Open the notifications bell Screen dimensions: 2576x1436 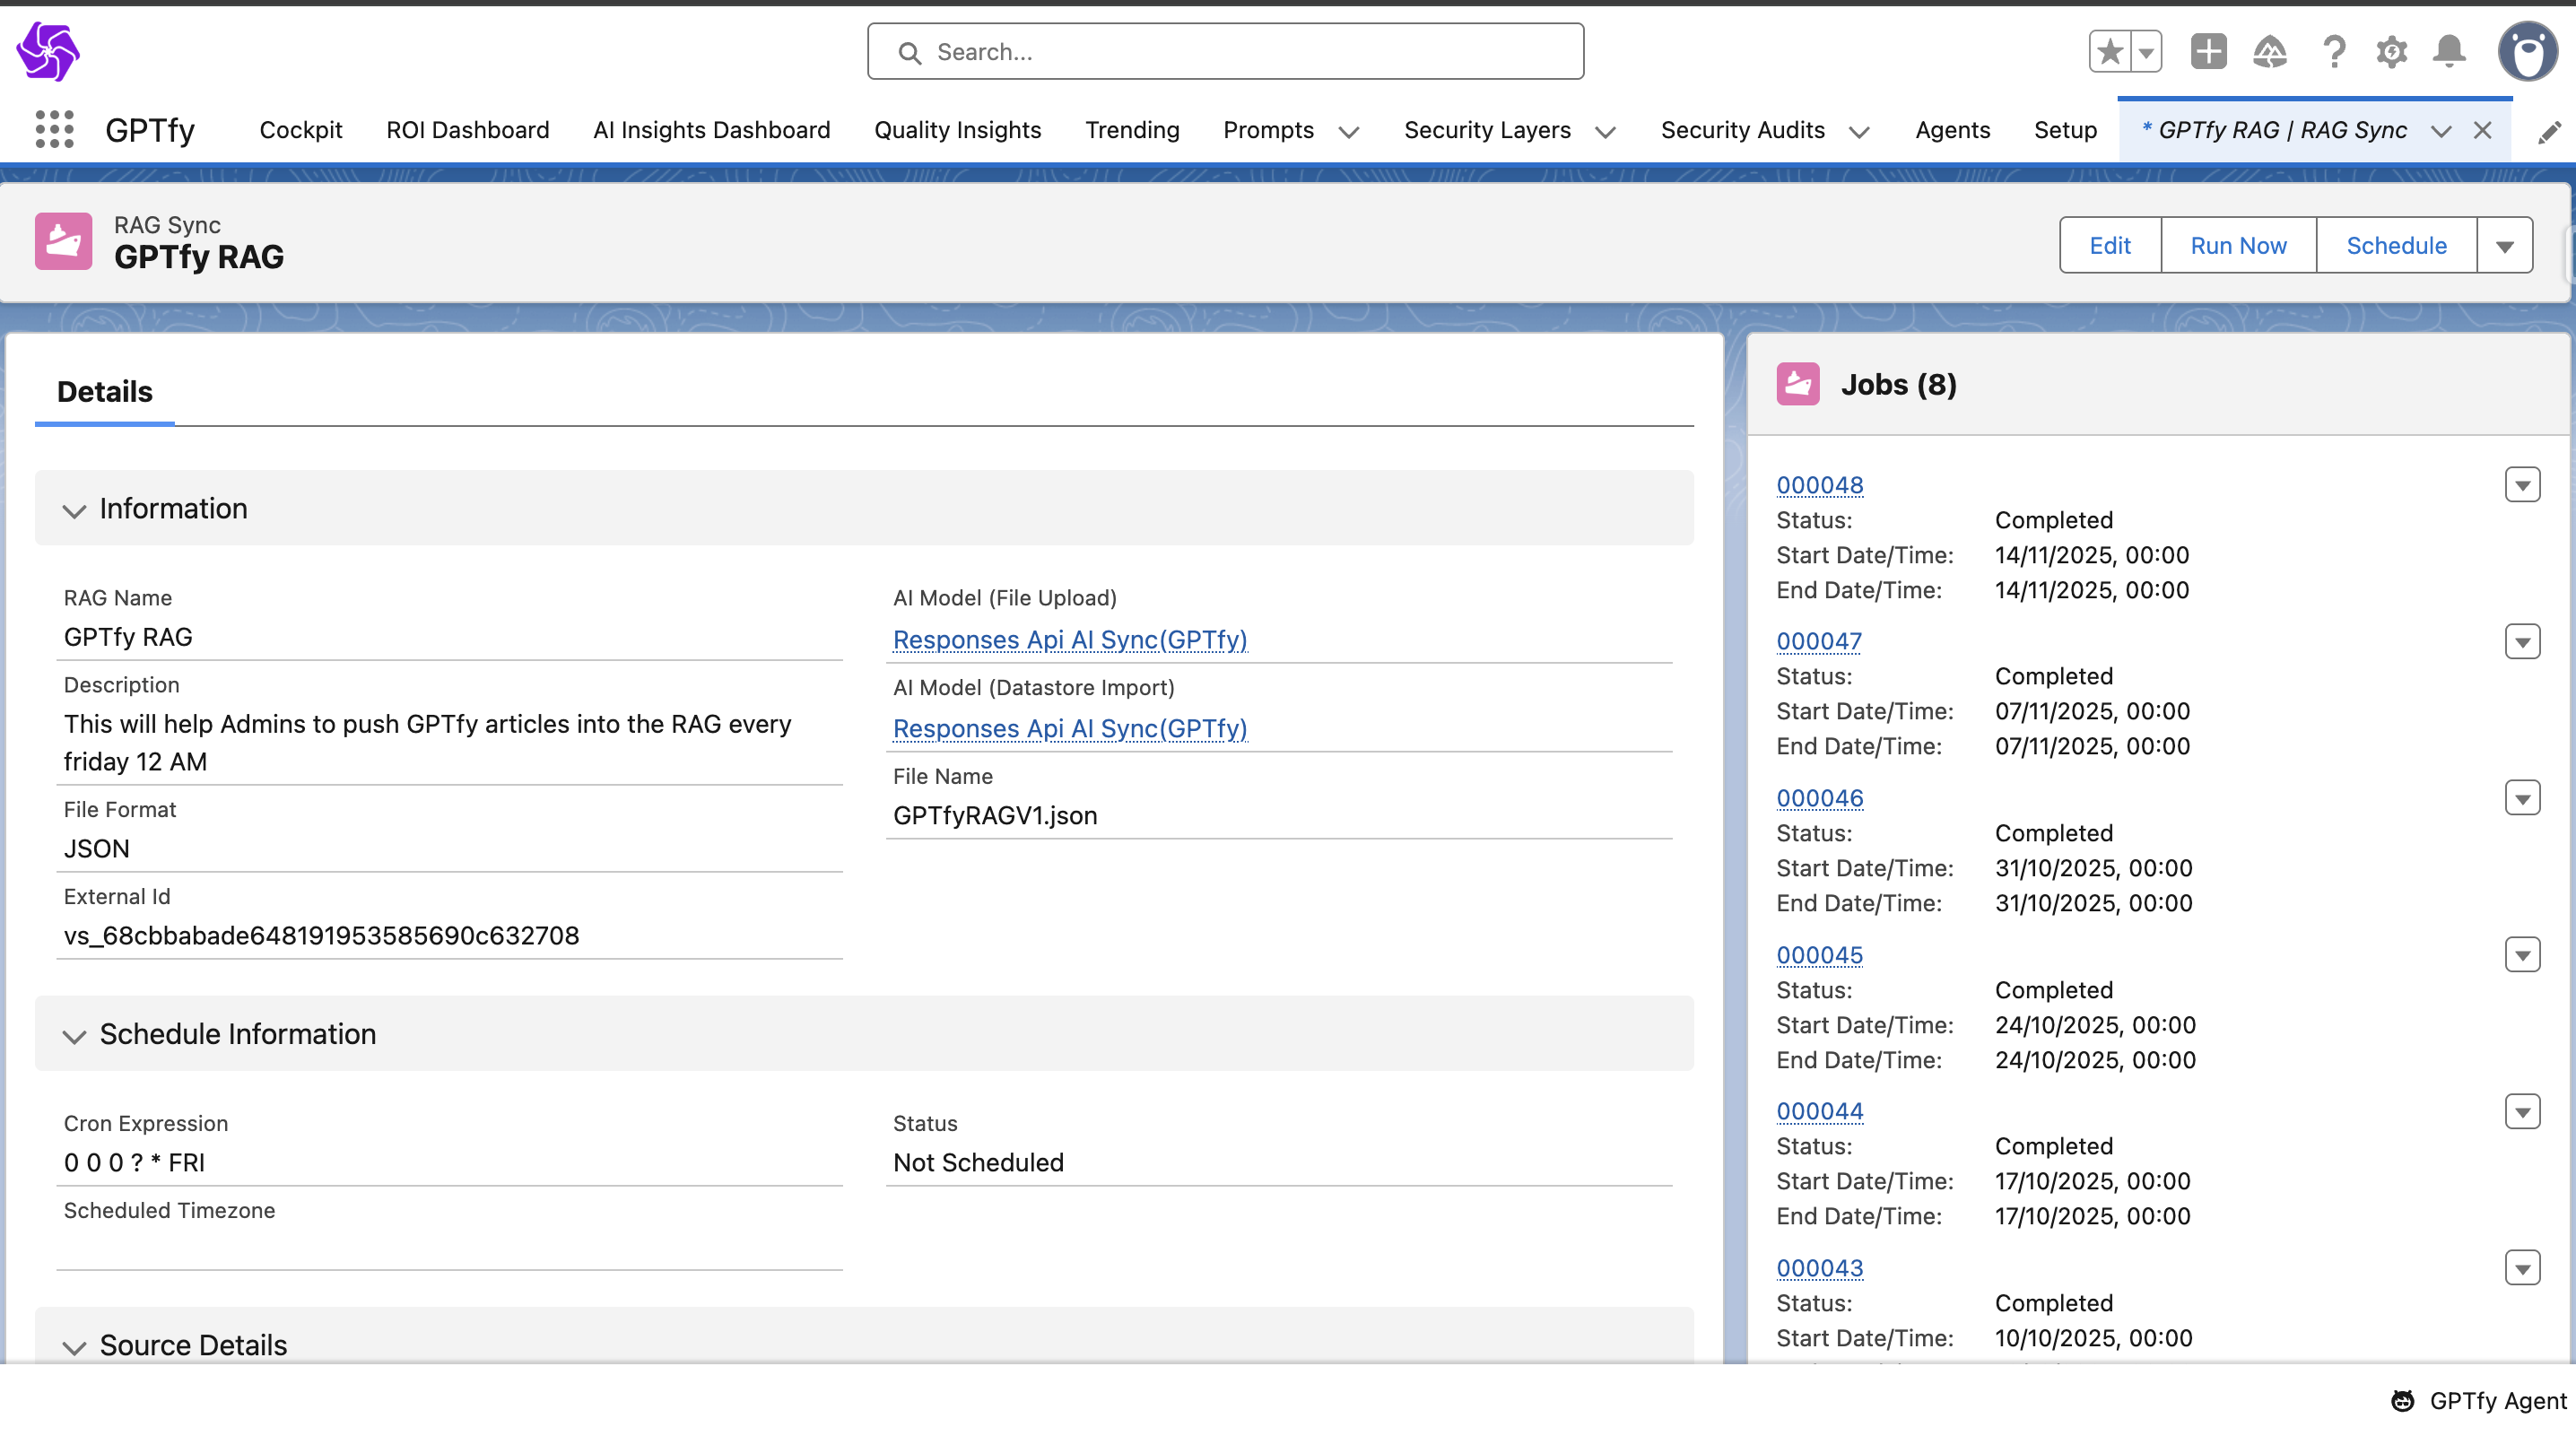(x=2449, y=52)
